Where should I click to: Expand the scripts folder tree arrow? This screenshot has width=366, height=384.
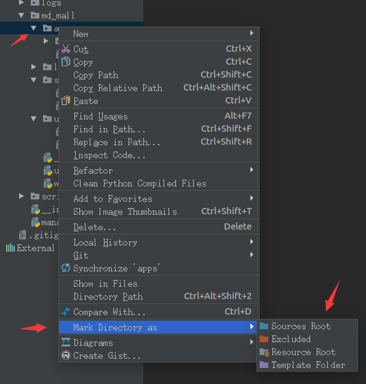coord(22,196)
